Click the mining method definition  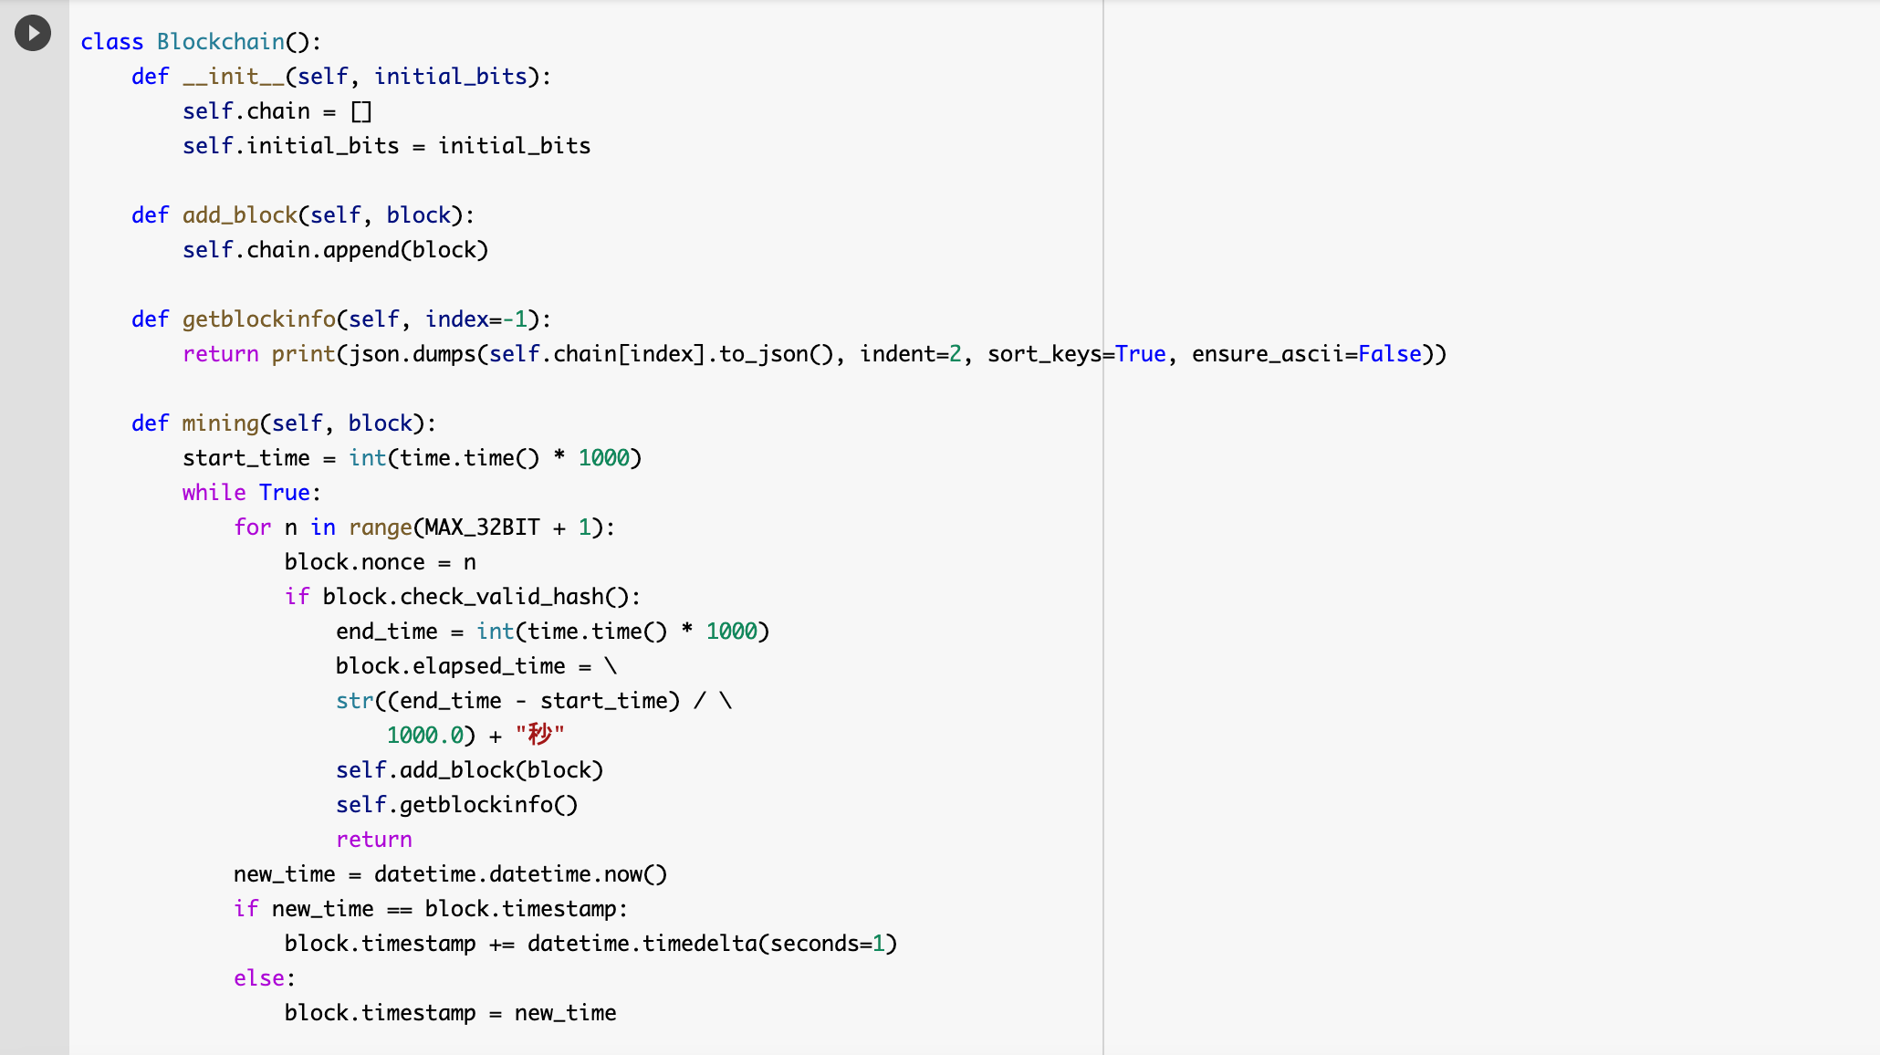pos(220,423)
